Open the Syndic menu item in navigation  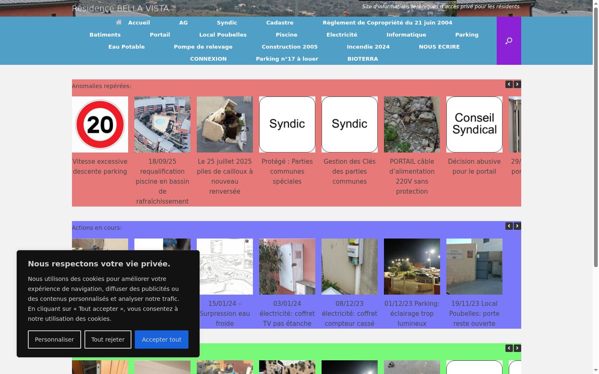(x=227, y=23)
